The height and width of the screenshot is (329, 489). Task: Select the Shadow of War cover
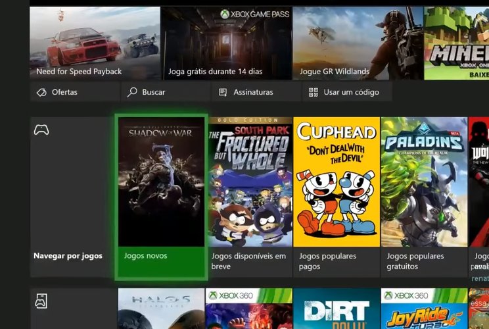tap(161, 182)
